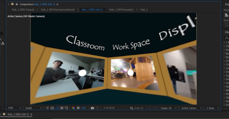Viewport: 229px width, 119px height.
Task: Go to Hub_1 (VR2 Output) breadcrumb
Action: 23,10
